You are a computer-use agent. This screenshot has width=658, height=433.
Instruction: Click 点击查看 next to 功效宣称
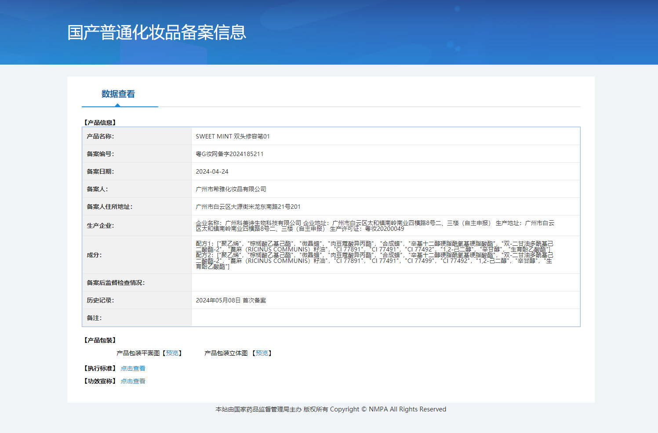pos(133,381)
